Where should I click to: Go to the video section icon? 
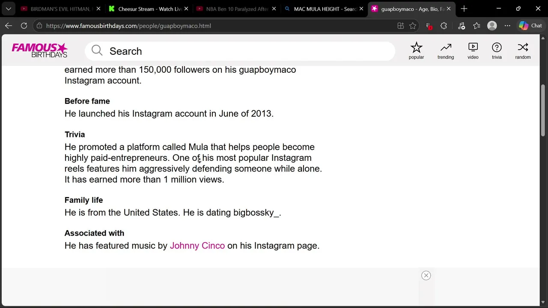tap(473, 50)
